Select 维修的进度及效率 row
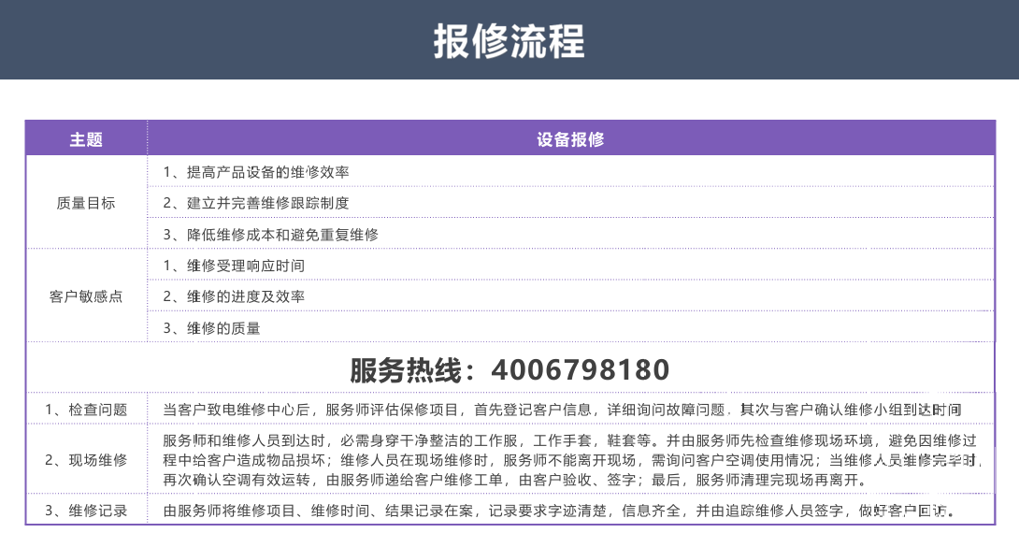Screen dimensions: 1019x533 coord(570,296)
